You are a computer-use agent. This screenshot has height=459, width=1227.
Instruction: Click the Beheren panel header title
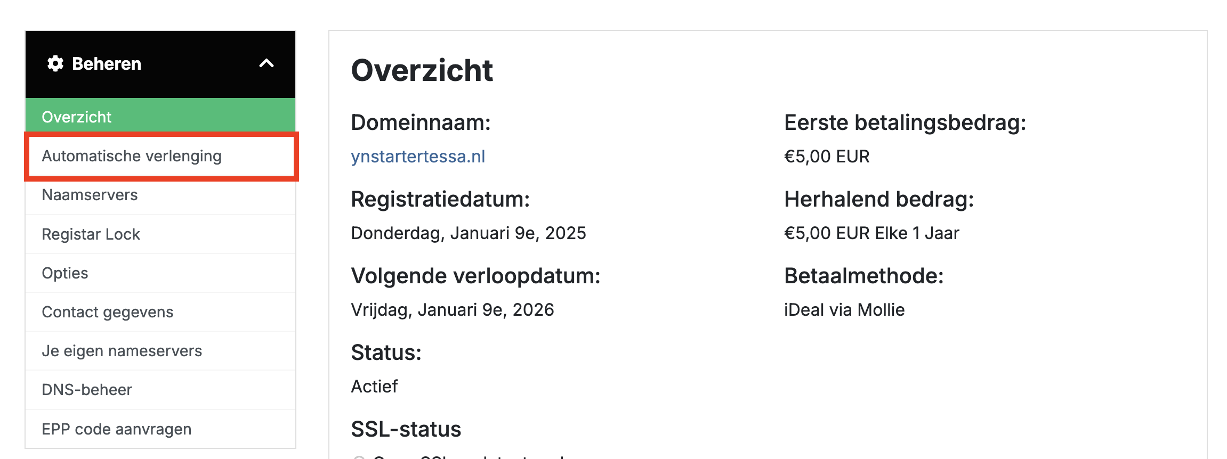coord(107,64)
